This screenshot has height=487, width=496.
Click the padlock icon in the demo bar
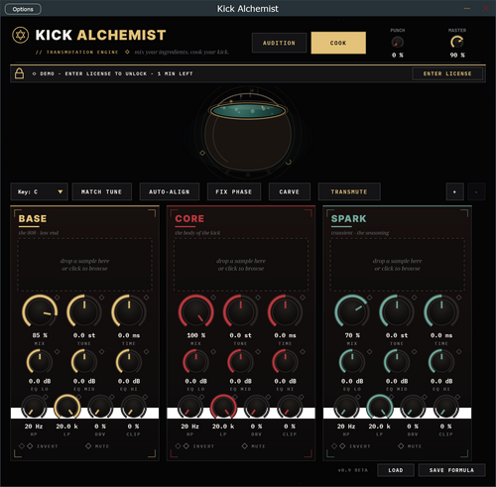click(20, 73)
